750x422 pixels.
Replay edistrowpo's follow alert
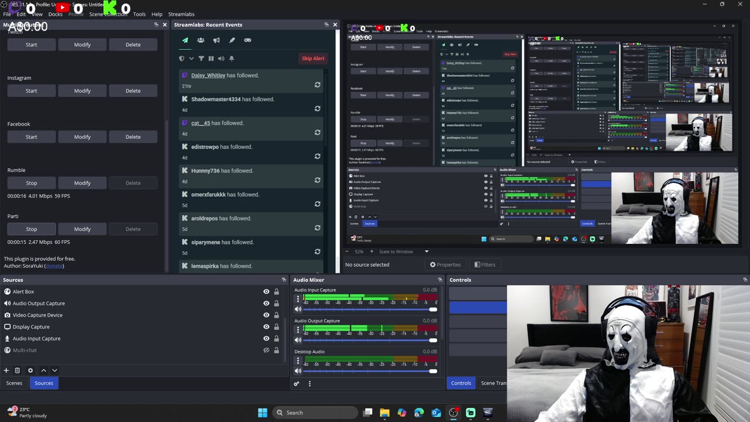(318, 156)
